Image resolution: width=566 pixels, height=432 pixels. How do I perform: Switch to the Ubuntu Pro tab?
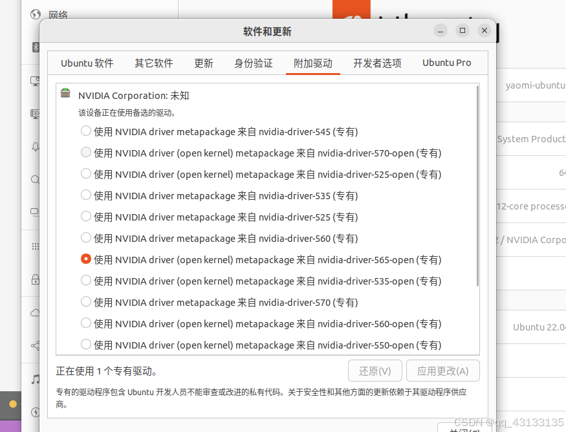click(x=447, y=63)
